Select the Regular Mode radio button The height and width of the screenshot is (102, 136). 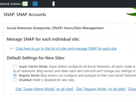click(x=15, y=75)
